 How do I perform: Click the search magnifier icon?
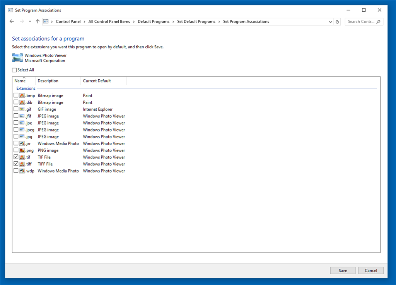click(378, 22)
